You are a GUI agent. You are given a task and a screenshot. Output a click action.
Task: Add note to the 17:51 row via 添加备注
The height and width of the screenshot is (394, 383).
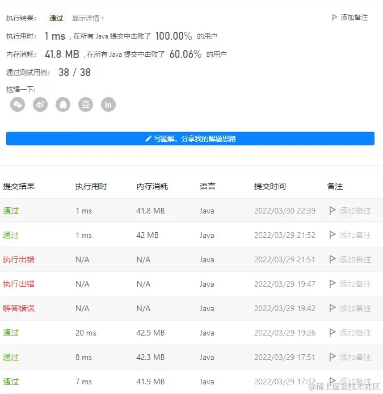[355, 357]
